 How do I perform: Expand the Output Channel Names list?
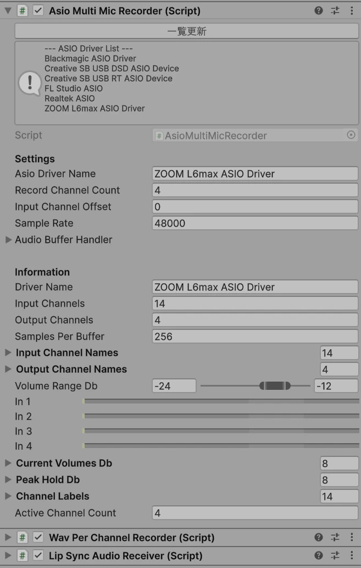point(8,369)
